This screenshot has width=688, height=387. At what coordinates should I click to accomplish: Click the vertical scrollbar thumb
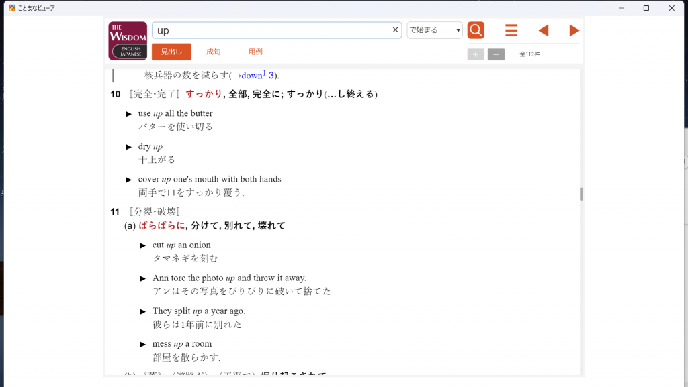(x=581, y=194)
